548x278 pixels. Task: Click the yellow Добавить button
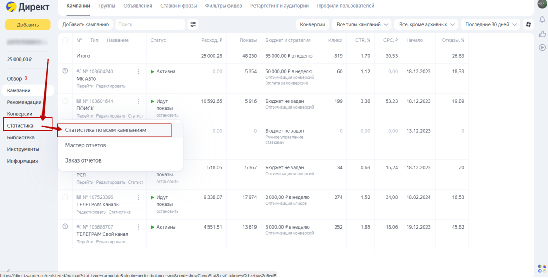click(x=28, y=25)
